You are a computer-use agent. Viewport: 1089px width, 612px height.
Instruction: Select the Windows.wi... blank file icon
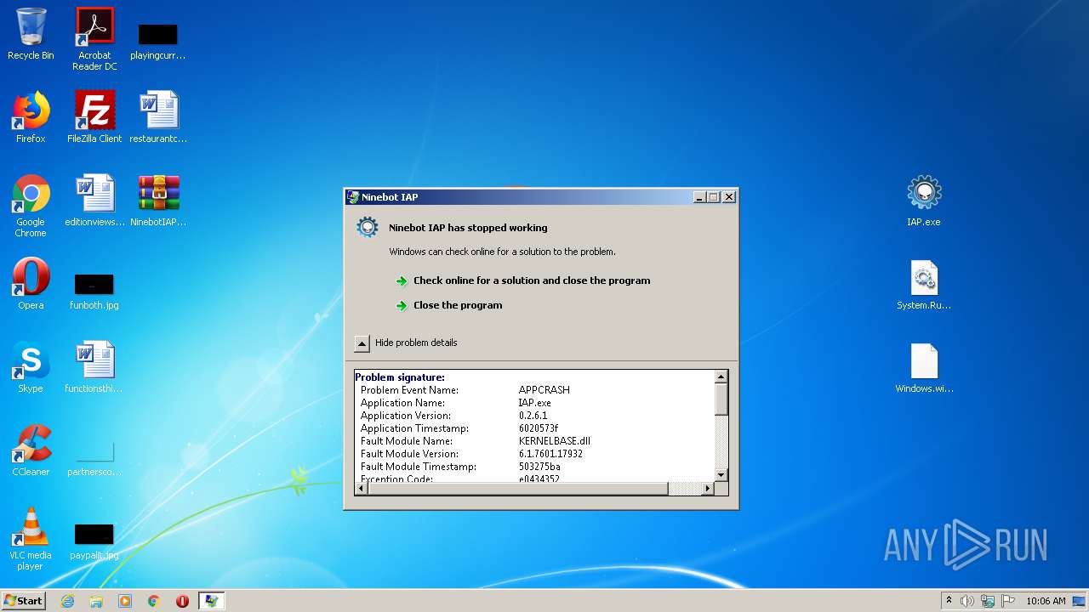click(924, 367)
